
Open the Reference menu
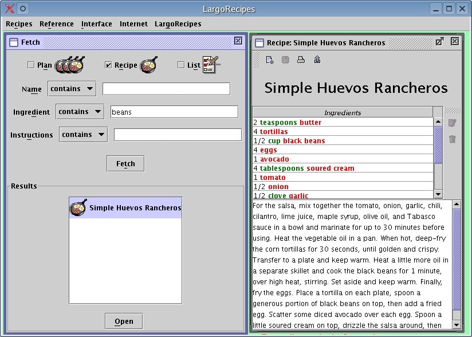point(56,24)
